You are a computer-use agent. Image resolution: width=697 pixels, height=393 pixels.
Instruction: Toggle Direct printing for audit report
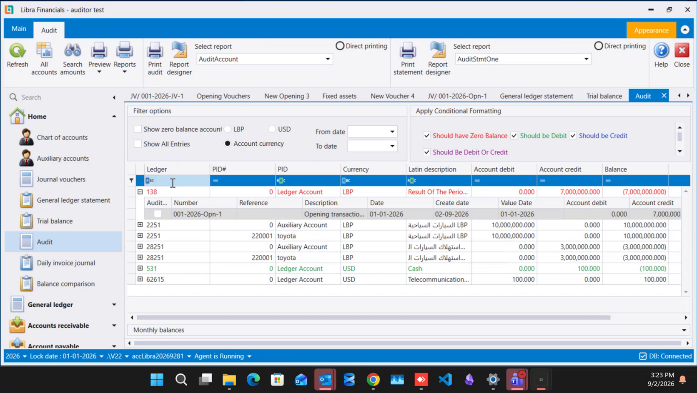pos(340,46)
